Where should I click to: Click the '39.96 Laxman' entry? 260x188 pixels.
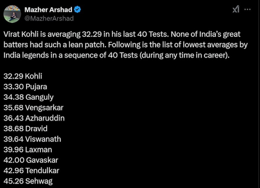28,150
